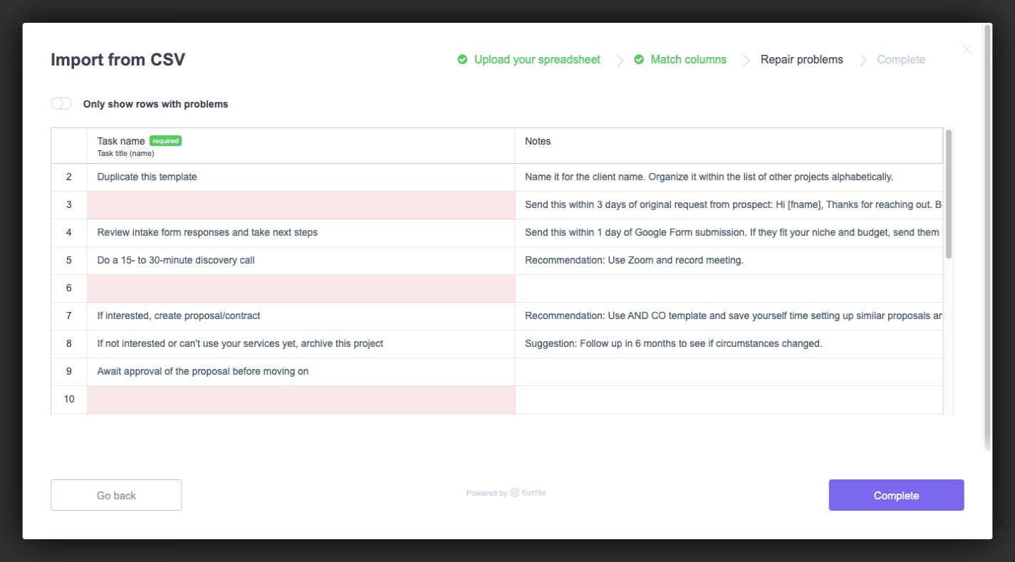Go to Match columns step

688,60
